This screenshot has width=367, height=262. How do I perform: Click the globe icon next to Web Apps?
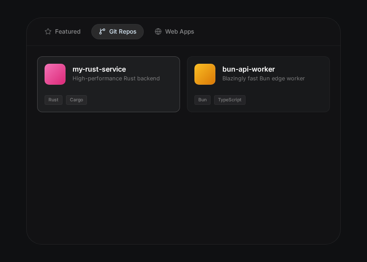[x=158, y=31]
